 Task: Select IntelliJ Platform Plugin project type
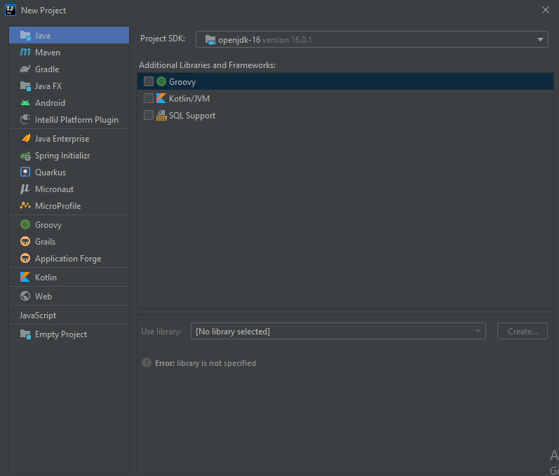[x=76, y=120]
